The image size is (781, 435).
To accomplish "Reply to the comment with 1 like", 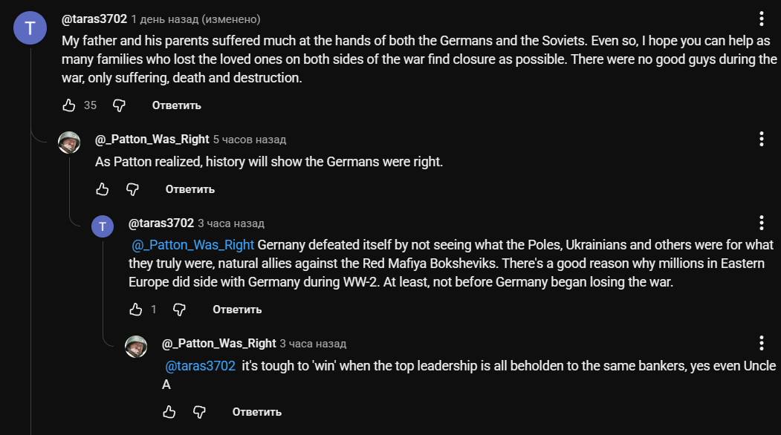I will point(237,309).
